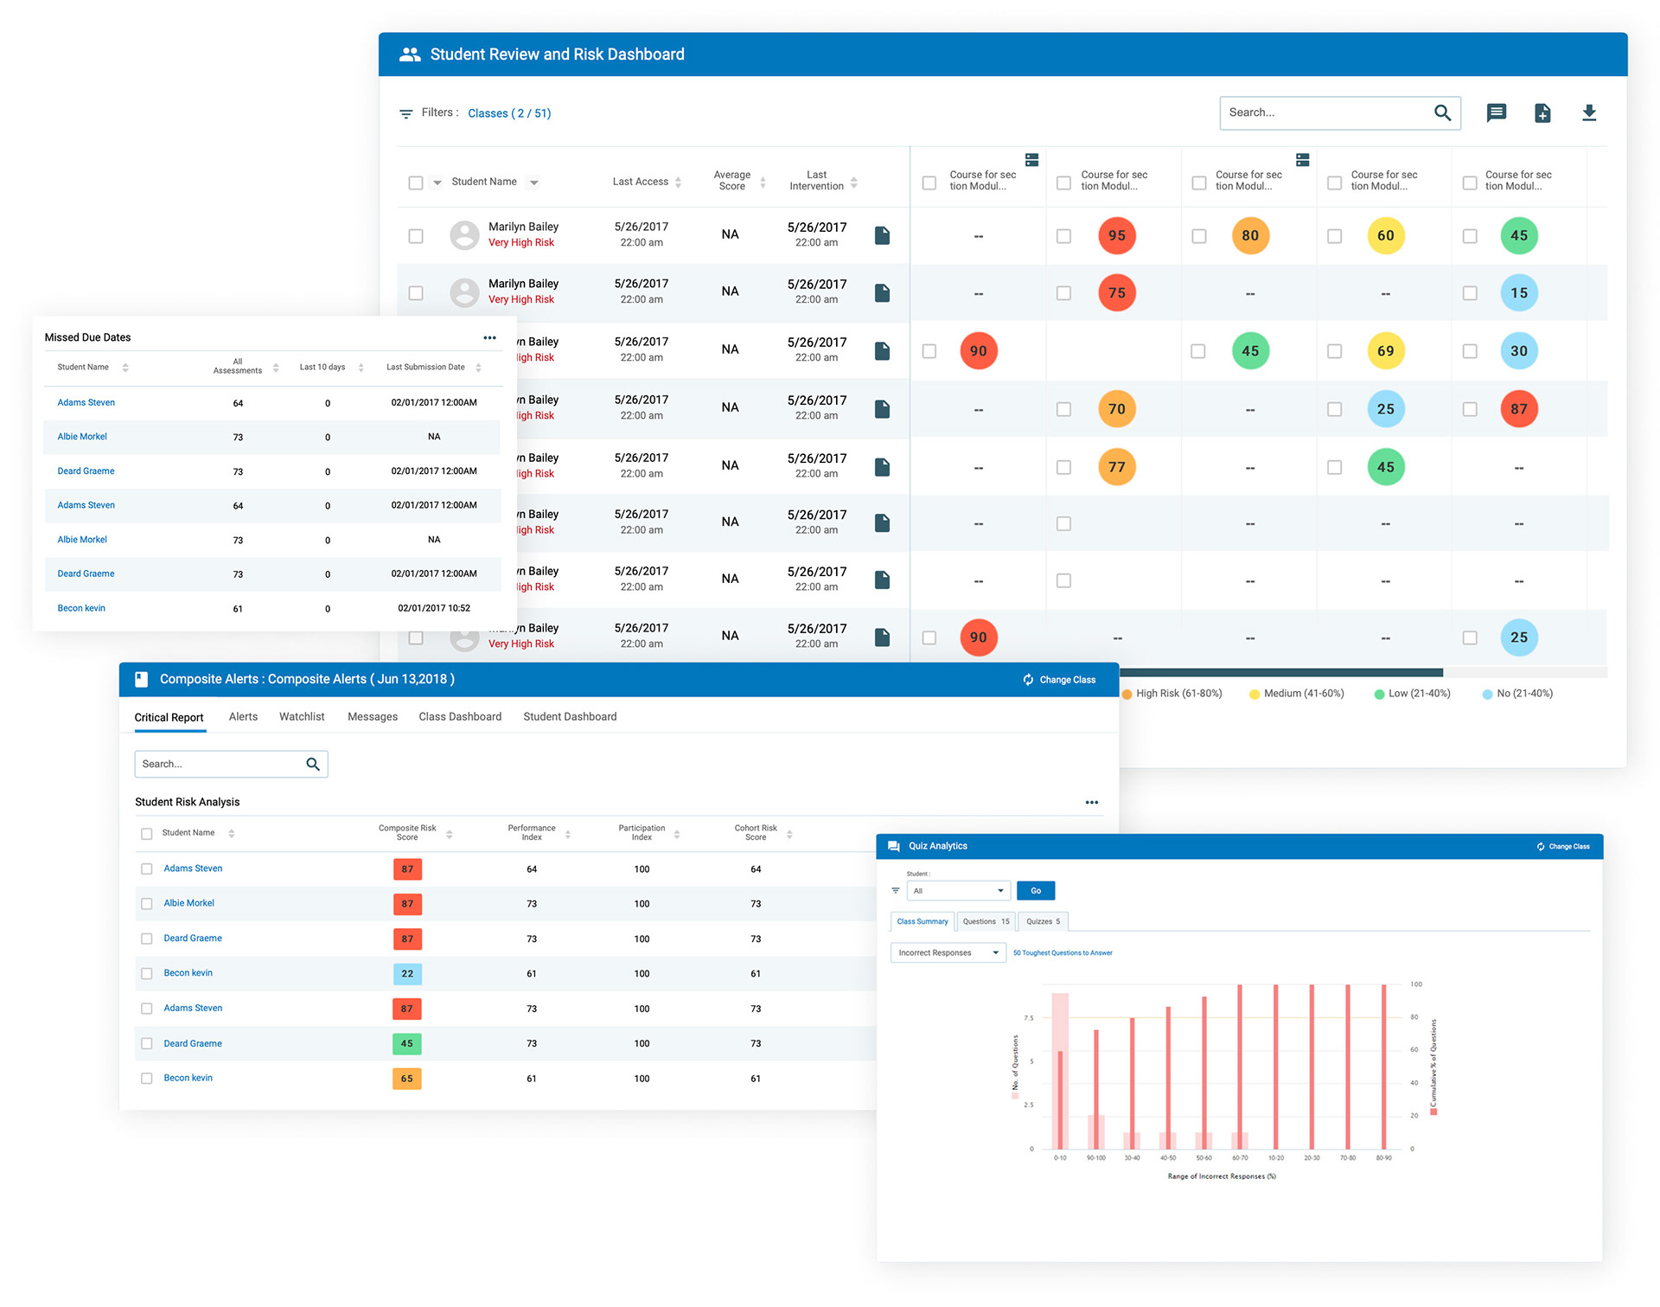The image size is (1660, 1307).
Task: Toggle select-all checkbox in Student Risk Analysis header
Action: (x=147, y=833)
